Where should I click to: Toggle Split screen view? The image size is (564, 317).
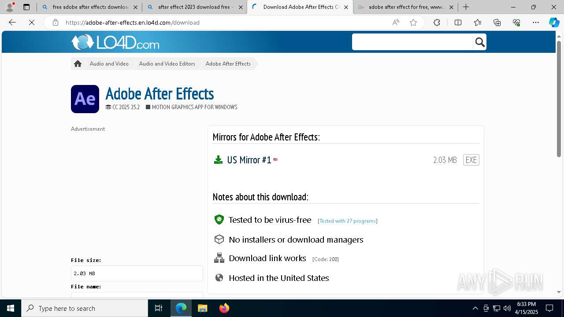coord(458,22)
